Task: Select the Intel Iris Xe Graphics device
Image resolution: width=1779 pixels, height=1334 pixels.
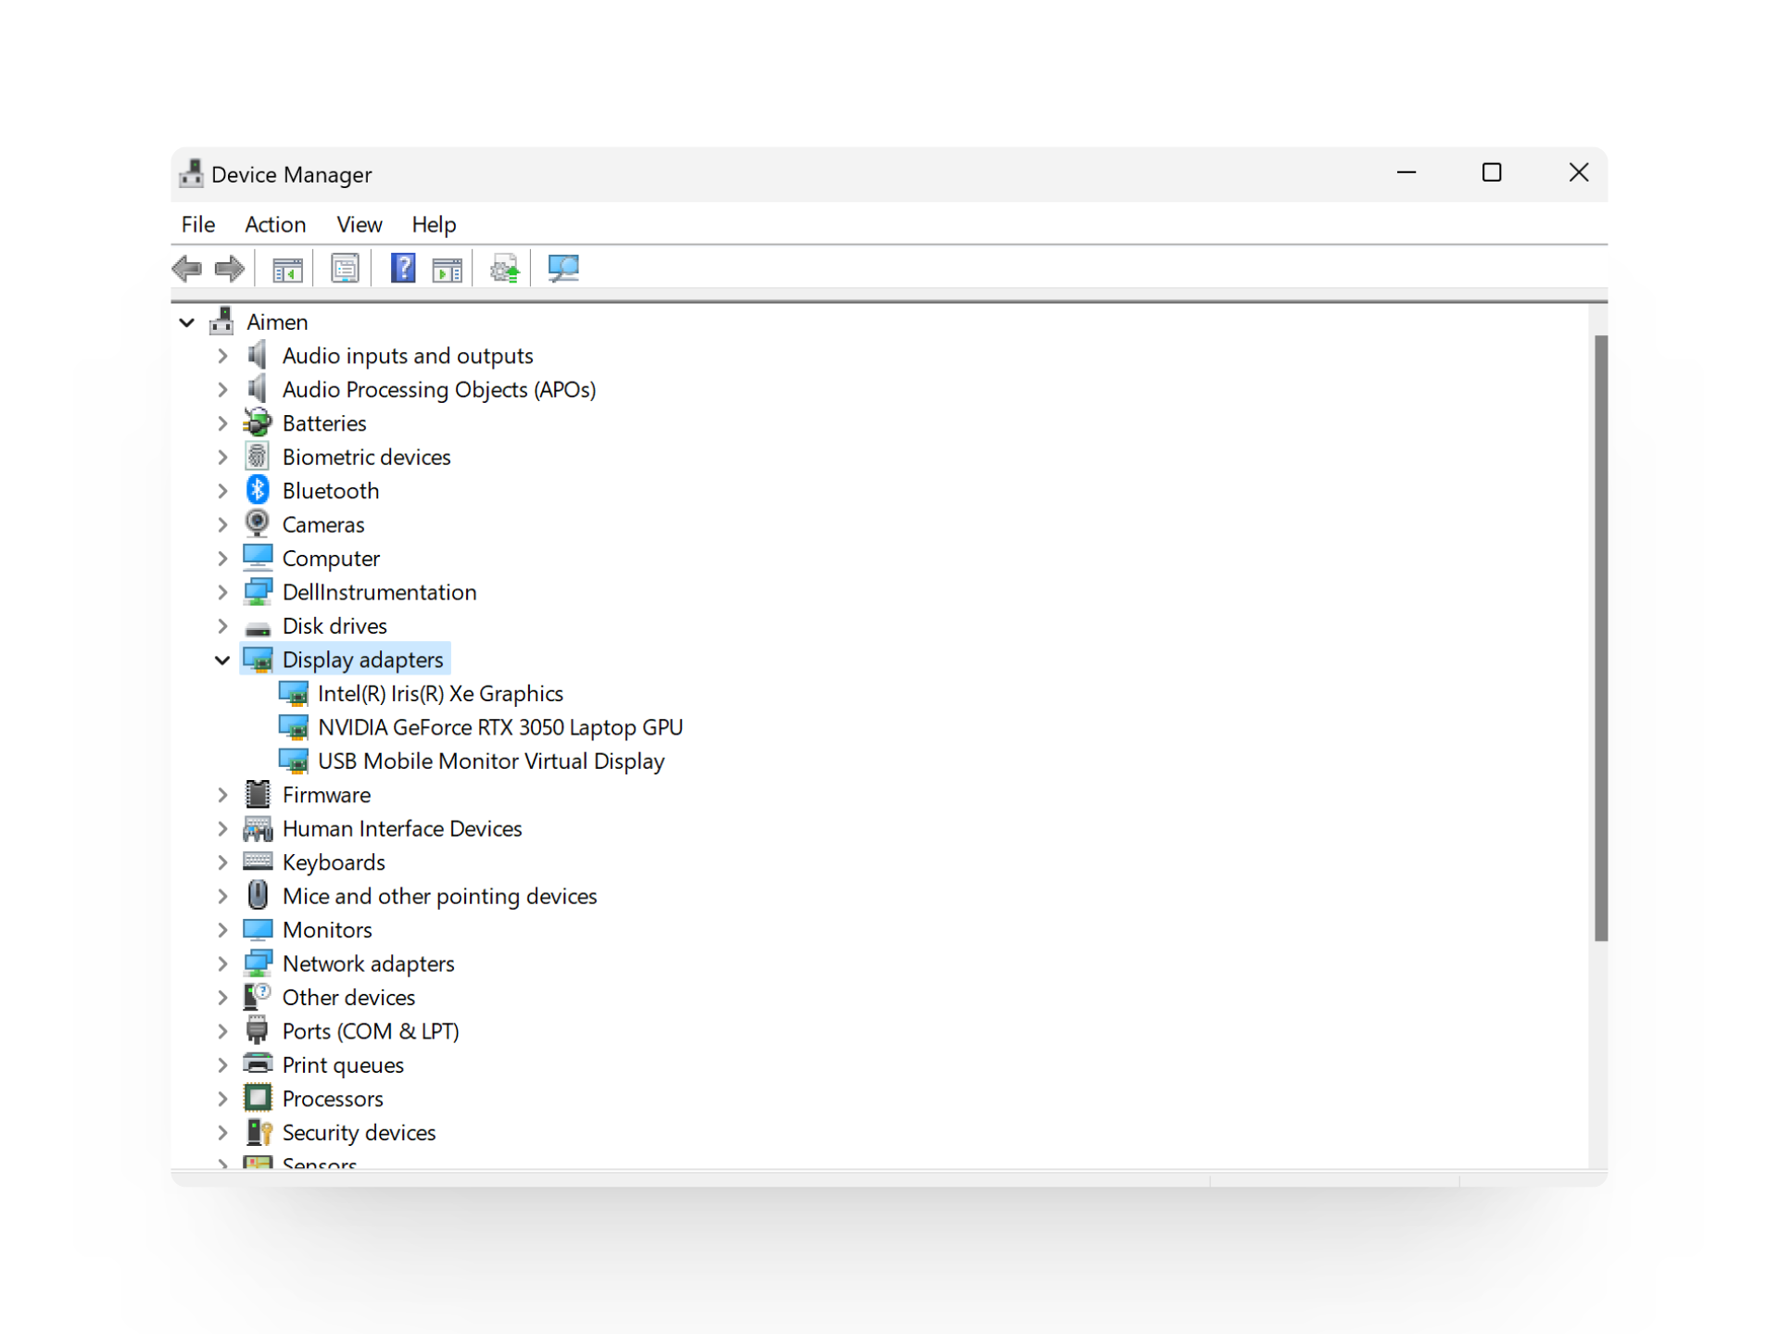Action: pyautogui.click(x=441, y=693)
